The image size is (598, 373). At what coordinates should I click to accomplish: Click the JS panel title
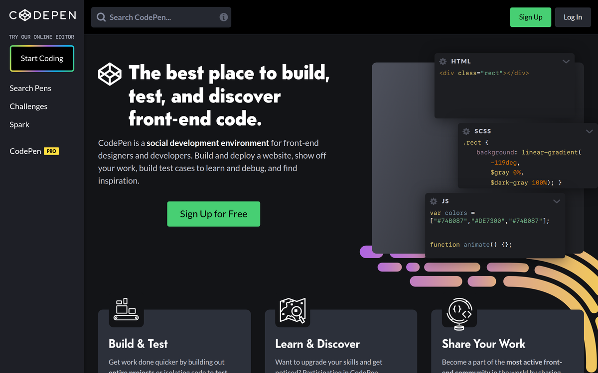coord(446,201)
